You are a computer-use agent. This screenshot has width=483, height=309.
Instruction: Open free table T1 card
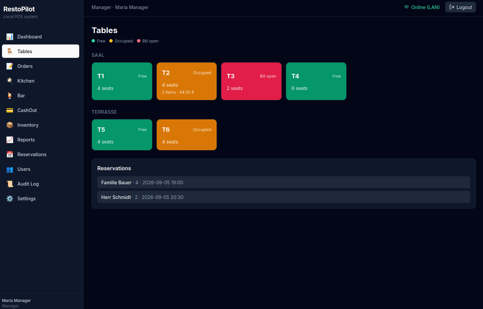pos(122,81)
